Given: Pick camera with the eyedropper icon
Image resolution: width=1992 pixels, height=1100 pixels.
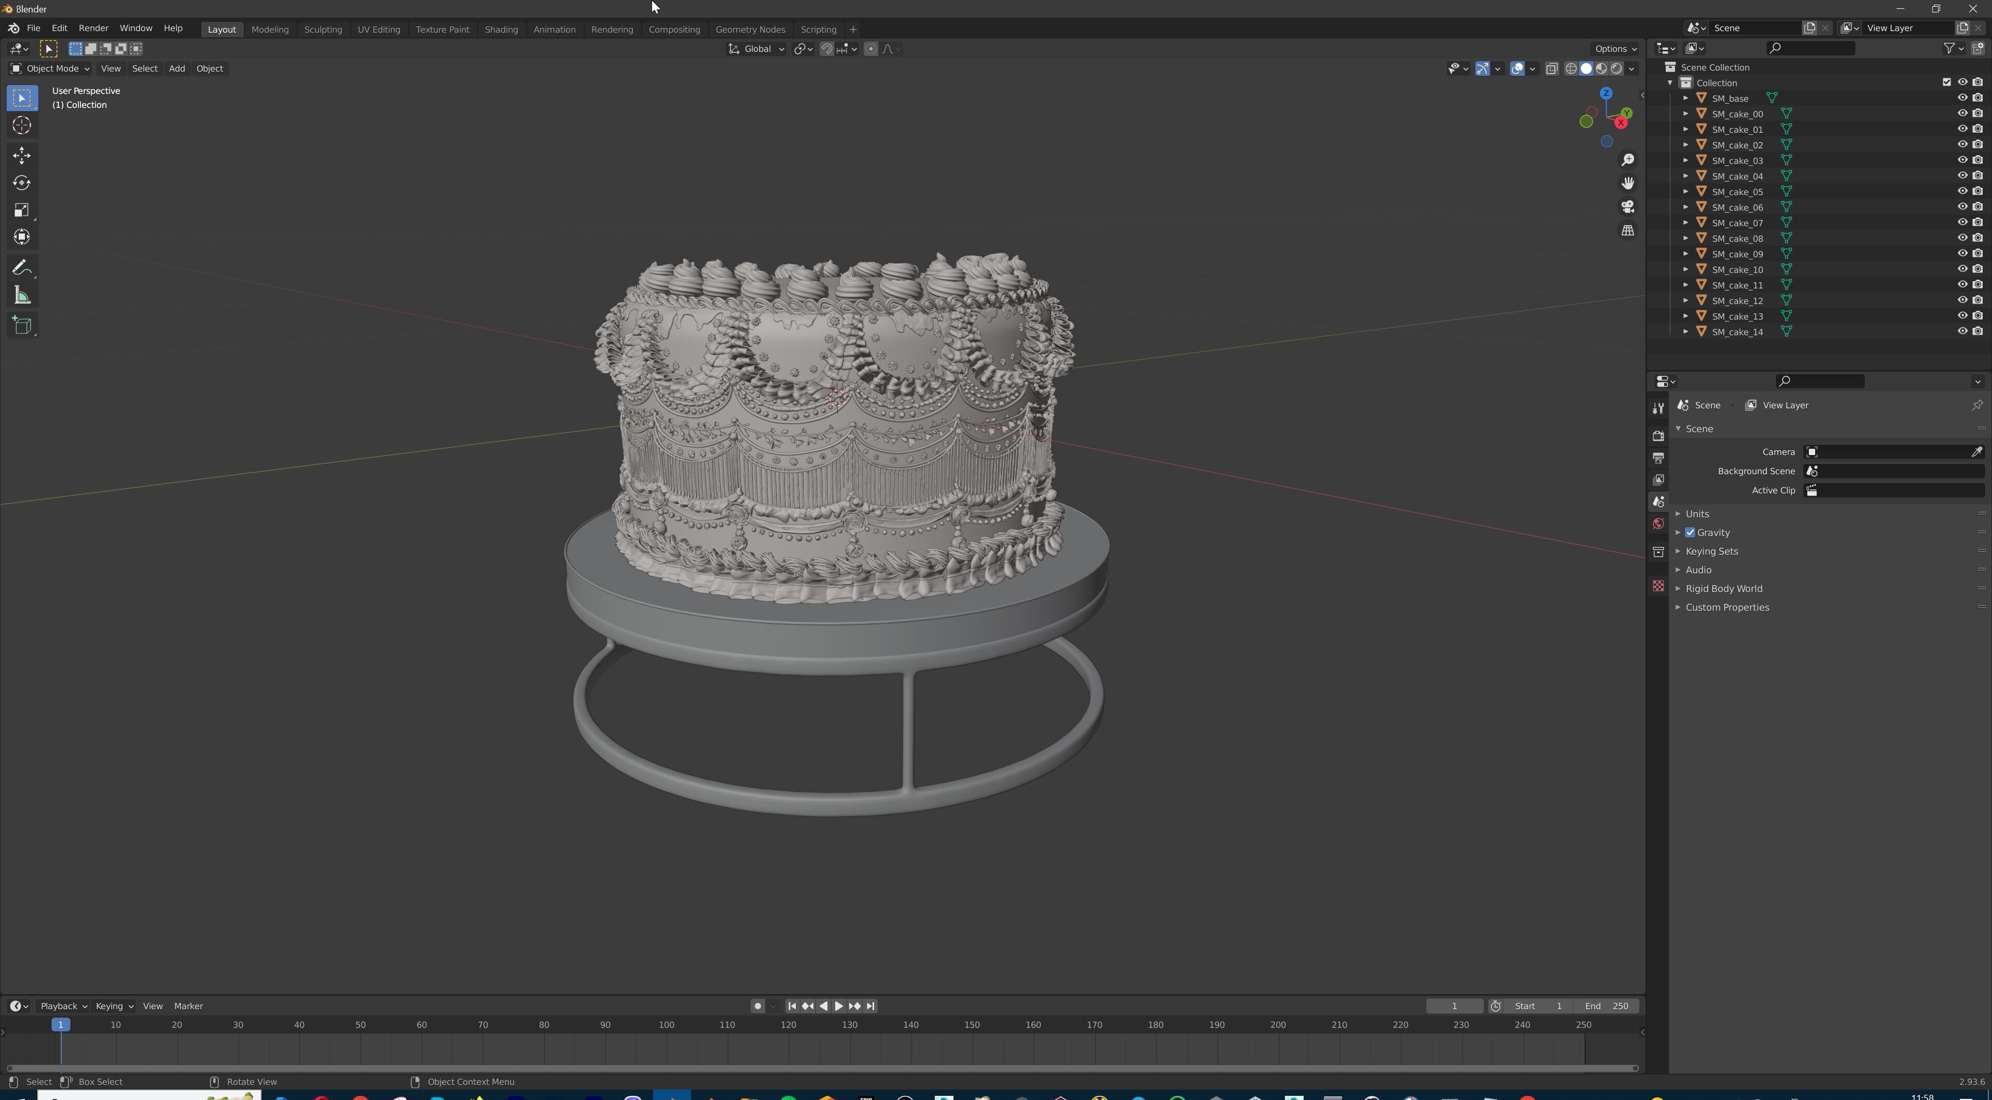Looking at the screenshot, I should point(1976,452).
